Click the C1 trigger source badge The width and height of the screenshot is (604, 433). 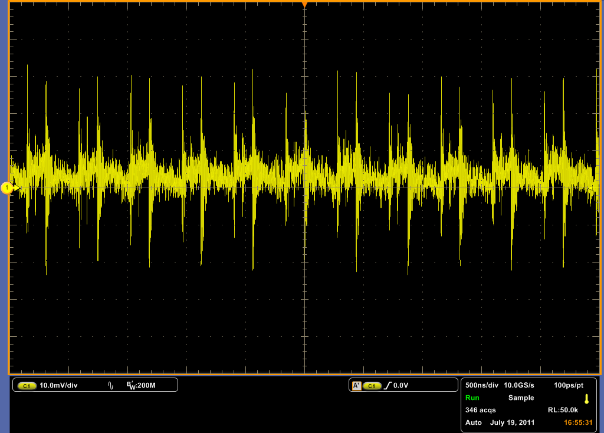coord(372,386)
